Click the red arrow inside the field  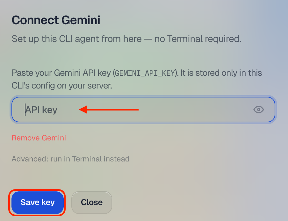pos(109,110)
